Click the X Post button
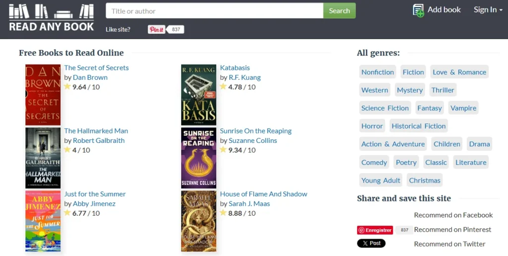Screen dimensions: 508x256 [371, 244]
